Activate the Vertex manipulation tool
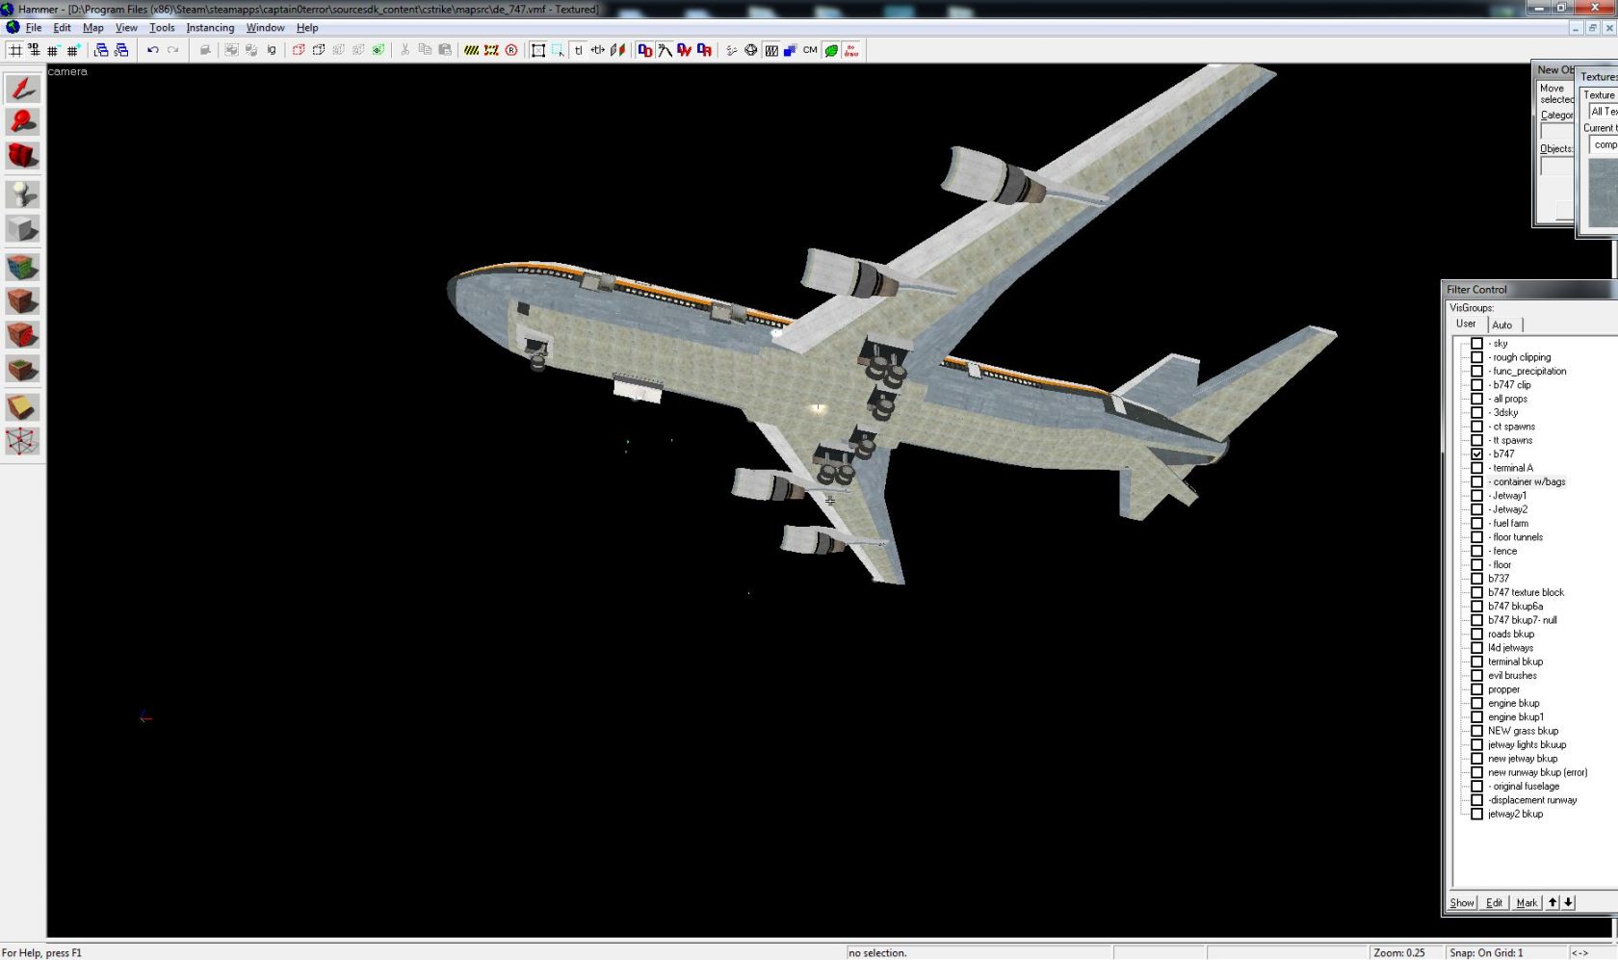 pyautogui.click(x=22, y=441)
